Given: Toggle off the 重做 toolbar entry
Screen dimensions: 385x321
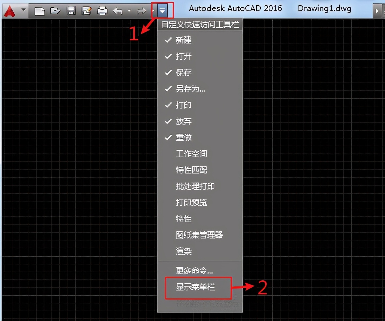Looking at the screenshot, I should coord(183,137).
